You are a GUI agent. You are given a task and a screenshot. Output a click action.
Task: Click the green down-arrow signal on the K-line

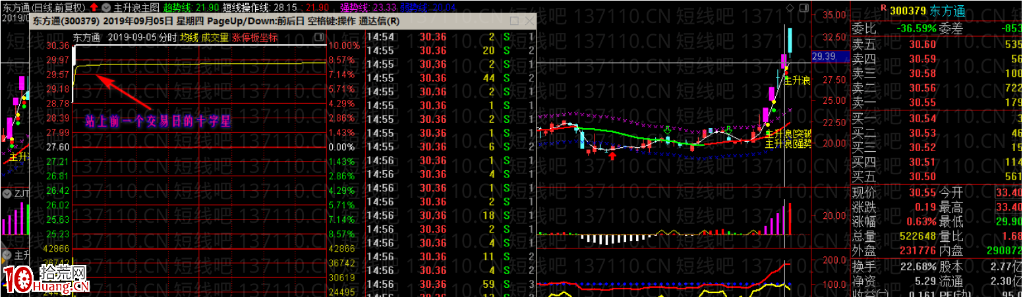point(667,131)
